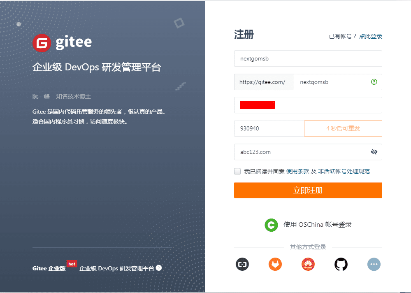This screenshot has width=411, height=293.
Task: Click the green OSChina logo icon
Action: click(271, 225)
